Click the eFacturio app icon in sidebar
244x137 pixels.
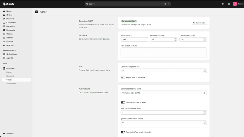(4, 68)
